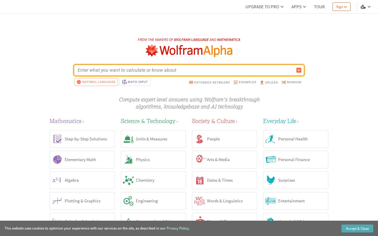
Task: Click the Extended Keyboard grid icon
Action: (191, 82)
